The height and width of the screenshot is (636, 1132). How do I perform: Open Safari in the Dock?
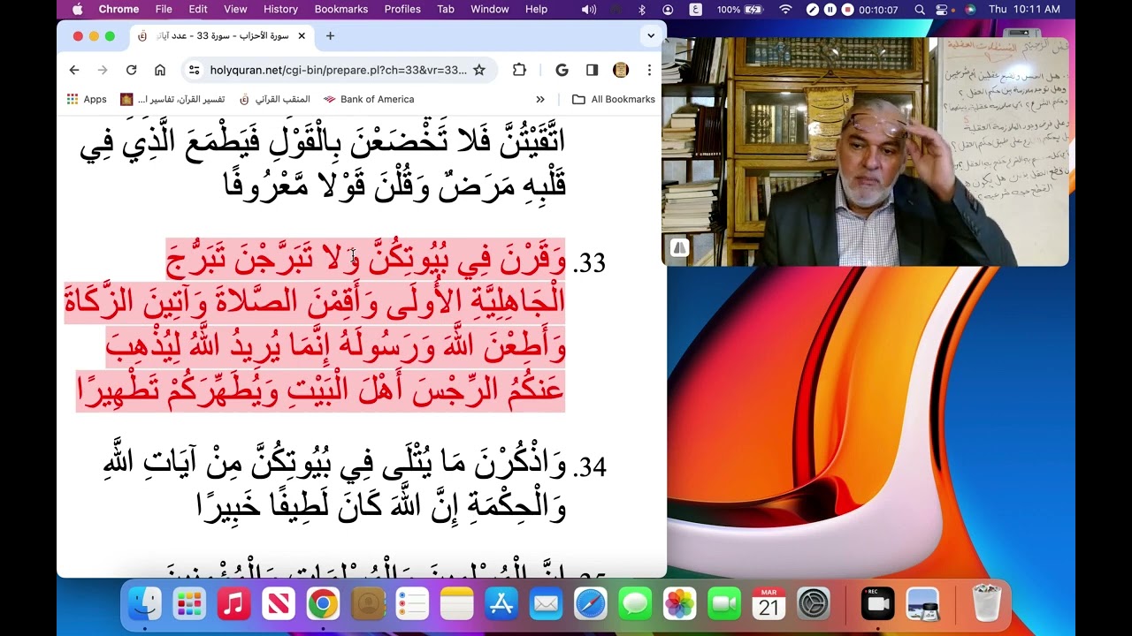click(591, 604)
